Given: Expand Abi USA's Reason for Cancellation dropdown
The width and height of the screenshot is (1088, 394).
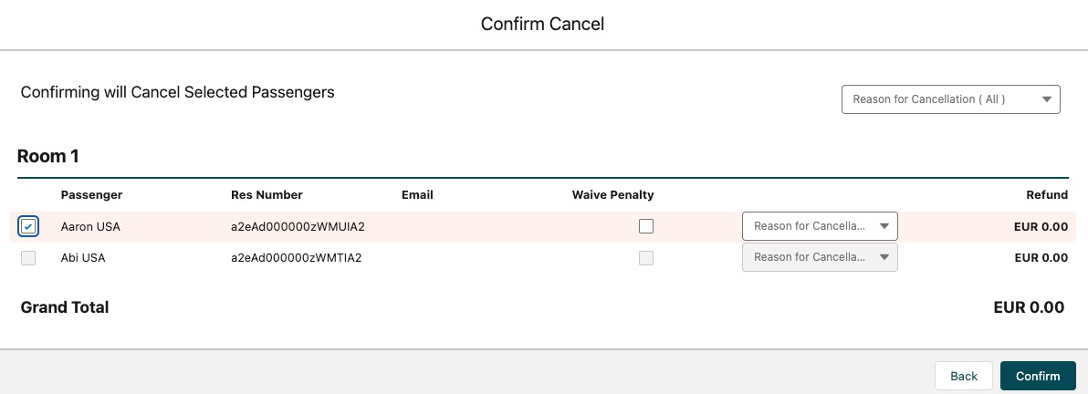Looking at the screenshot, I should click(x=820, y=257).
